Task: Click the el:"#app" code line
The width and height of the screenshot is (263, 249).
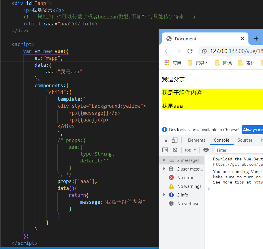Action: click(49, 58)
